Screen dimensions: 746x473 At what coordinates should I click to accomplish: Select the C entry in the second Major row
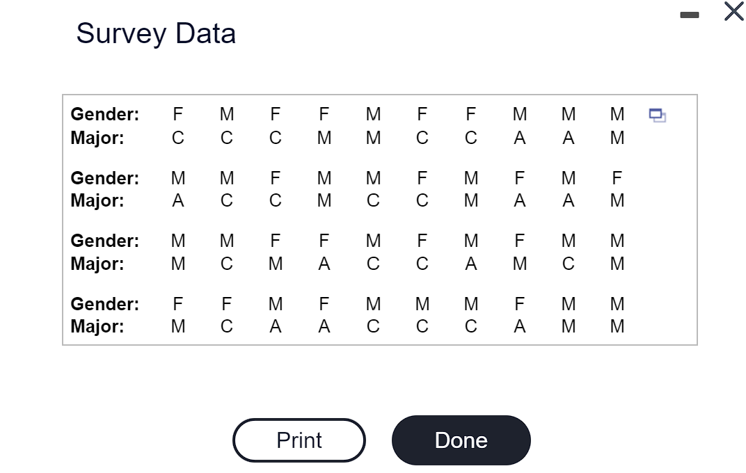pyautogui.click(x=226, y=200)
